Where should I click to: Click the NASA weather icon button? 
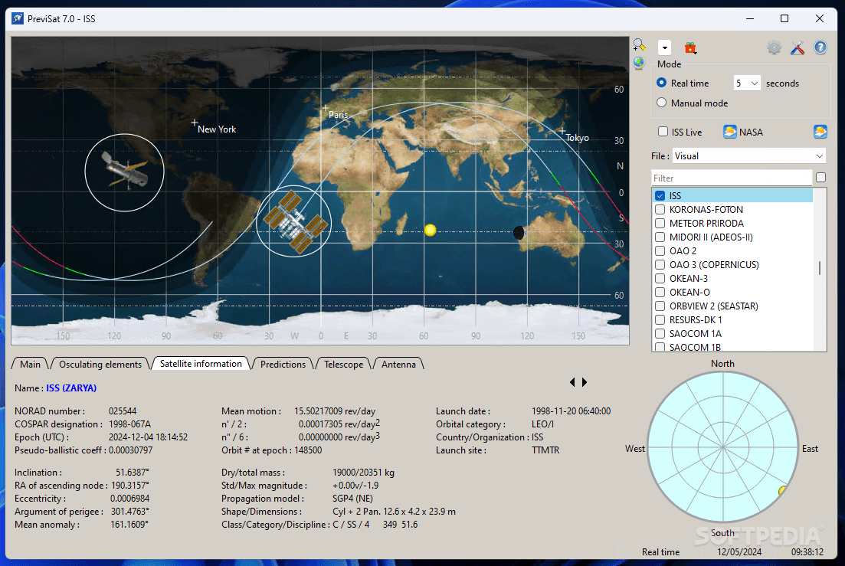click(729, 132)
